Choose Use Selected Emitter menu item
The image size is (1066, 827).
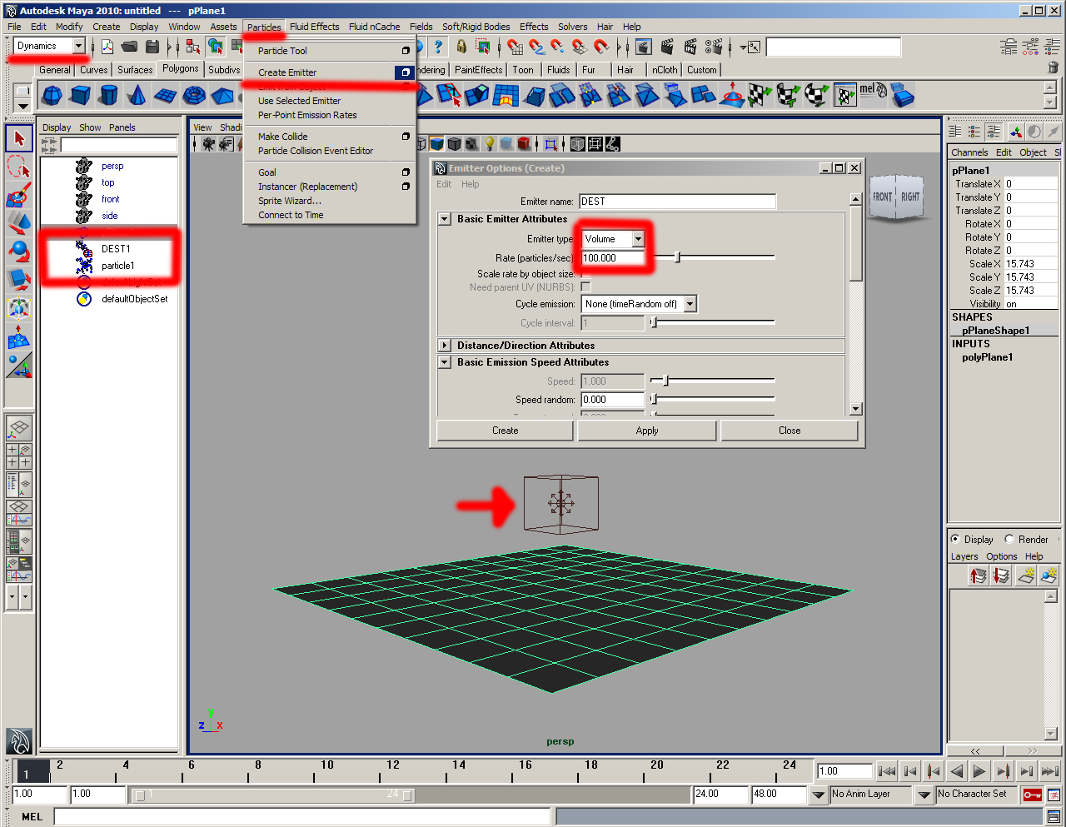299,101
